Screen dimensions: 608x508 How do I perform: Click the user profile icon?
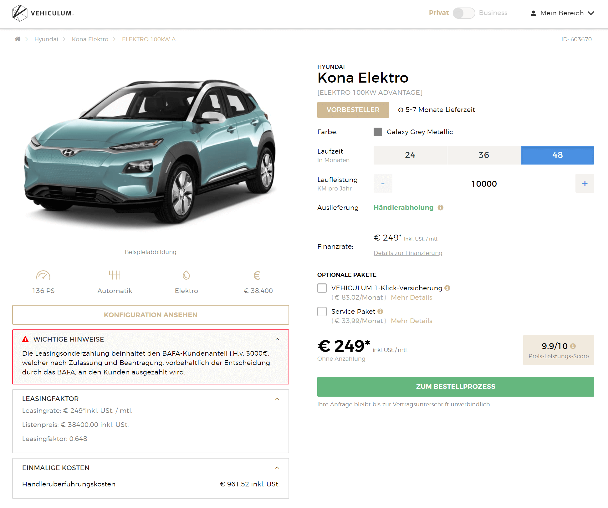pyautogui.click(x=534, y=13)
